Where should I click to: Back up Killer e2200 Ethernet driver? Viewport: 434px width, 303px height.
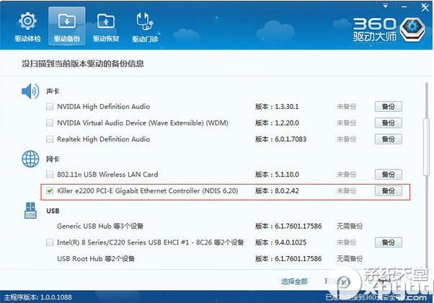click(389, 191)
